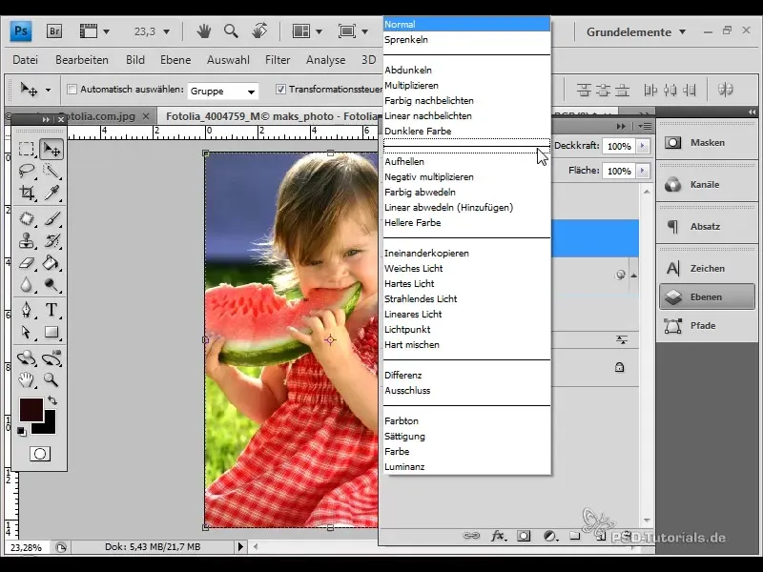Image resolution: width=763 pixels, height=572 pixels.
Task: Select the Path Selection tool
Action: 27,332
